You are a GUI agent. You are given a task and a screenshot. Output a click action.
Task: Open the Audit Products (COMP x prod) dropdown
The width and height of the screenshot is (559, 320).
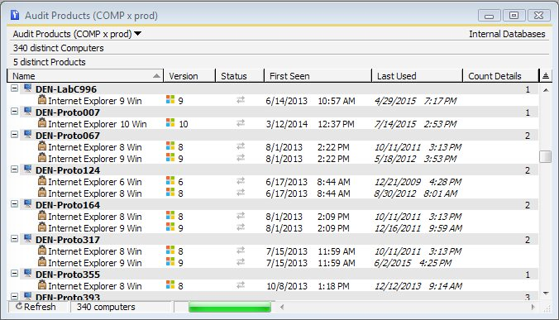137,34
